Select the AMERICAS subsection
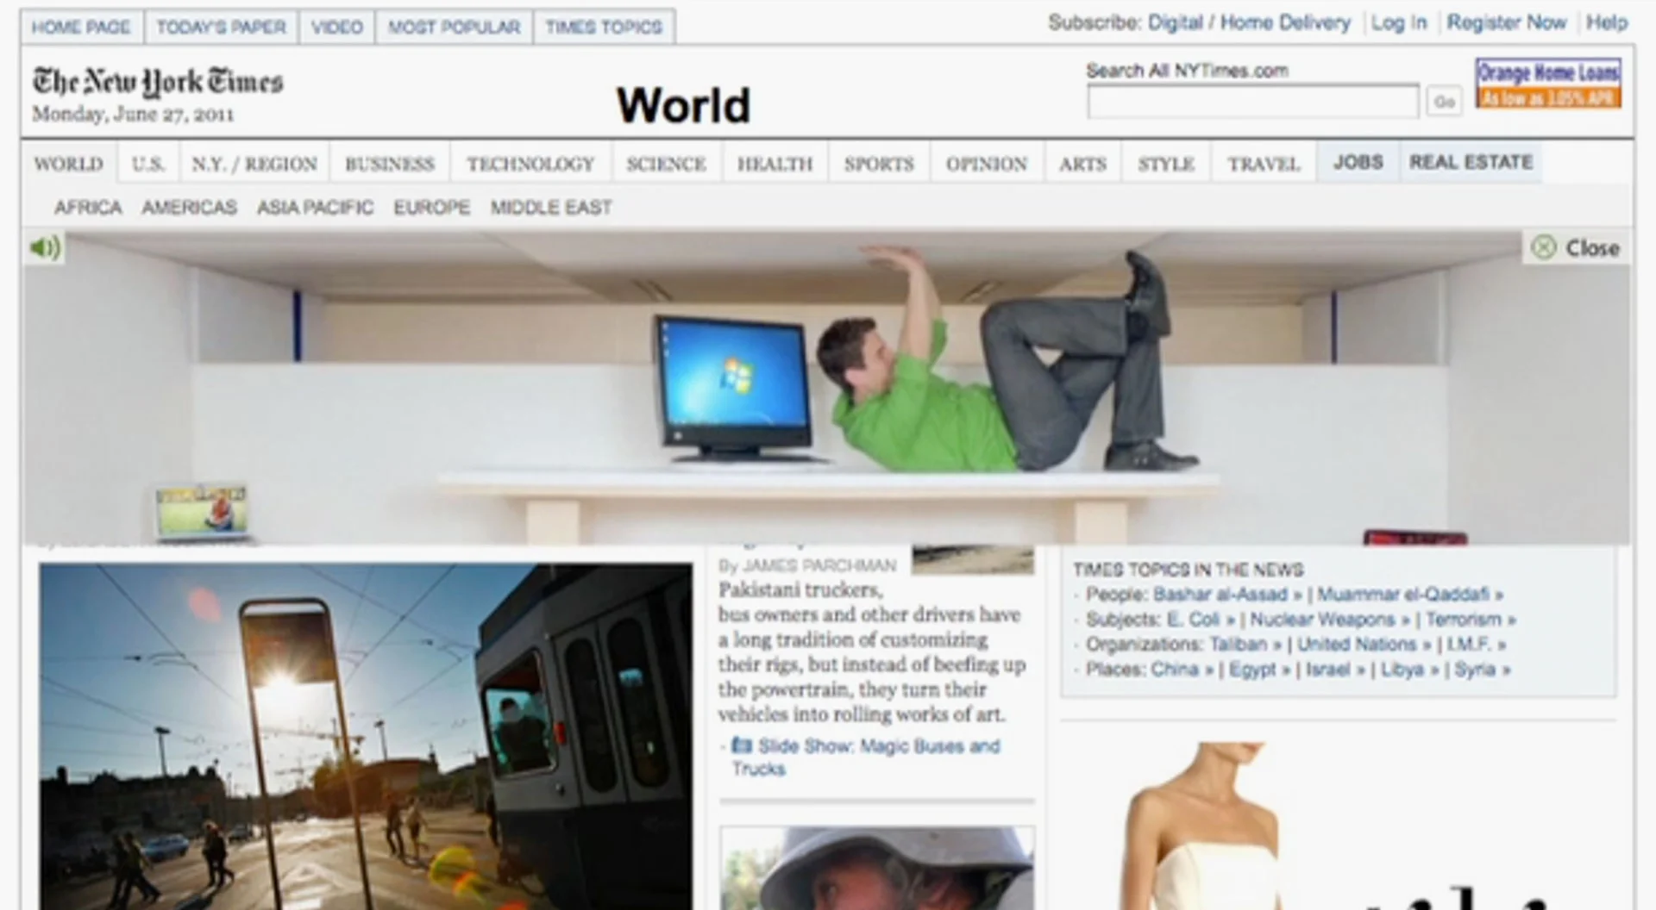The width and height of the screenshot is (1656, 910). tap(189, 208)
